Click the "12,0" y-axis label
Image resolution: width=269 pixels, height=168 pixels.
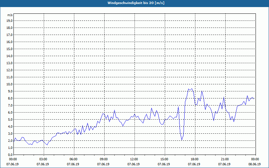pos(9,70)
